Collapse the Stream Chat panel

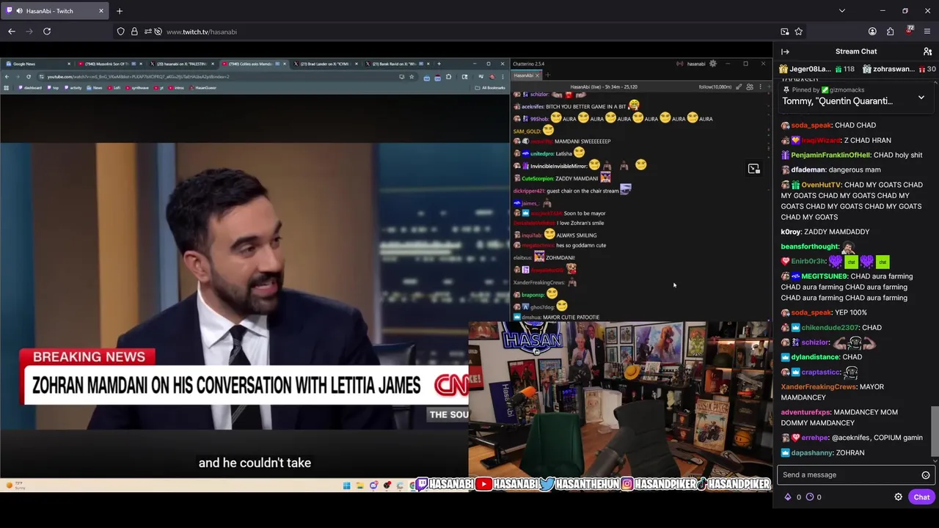[x=785, y=51]
